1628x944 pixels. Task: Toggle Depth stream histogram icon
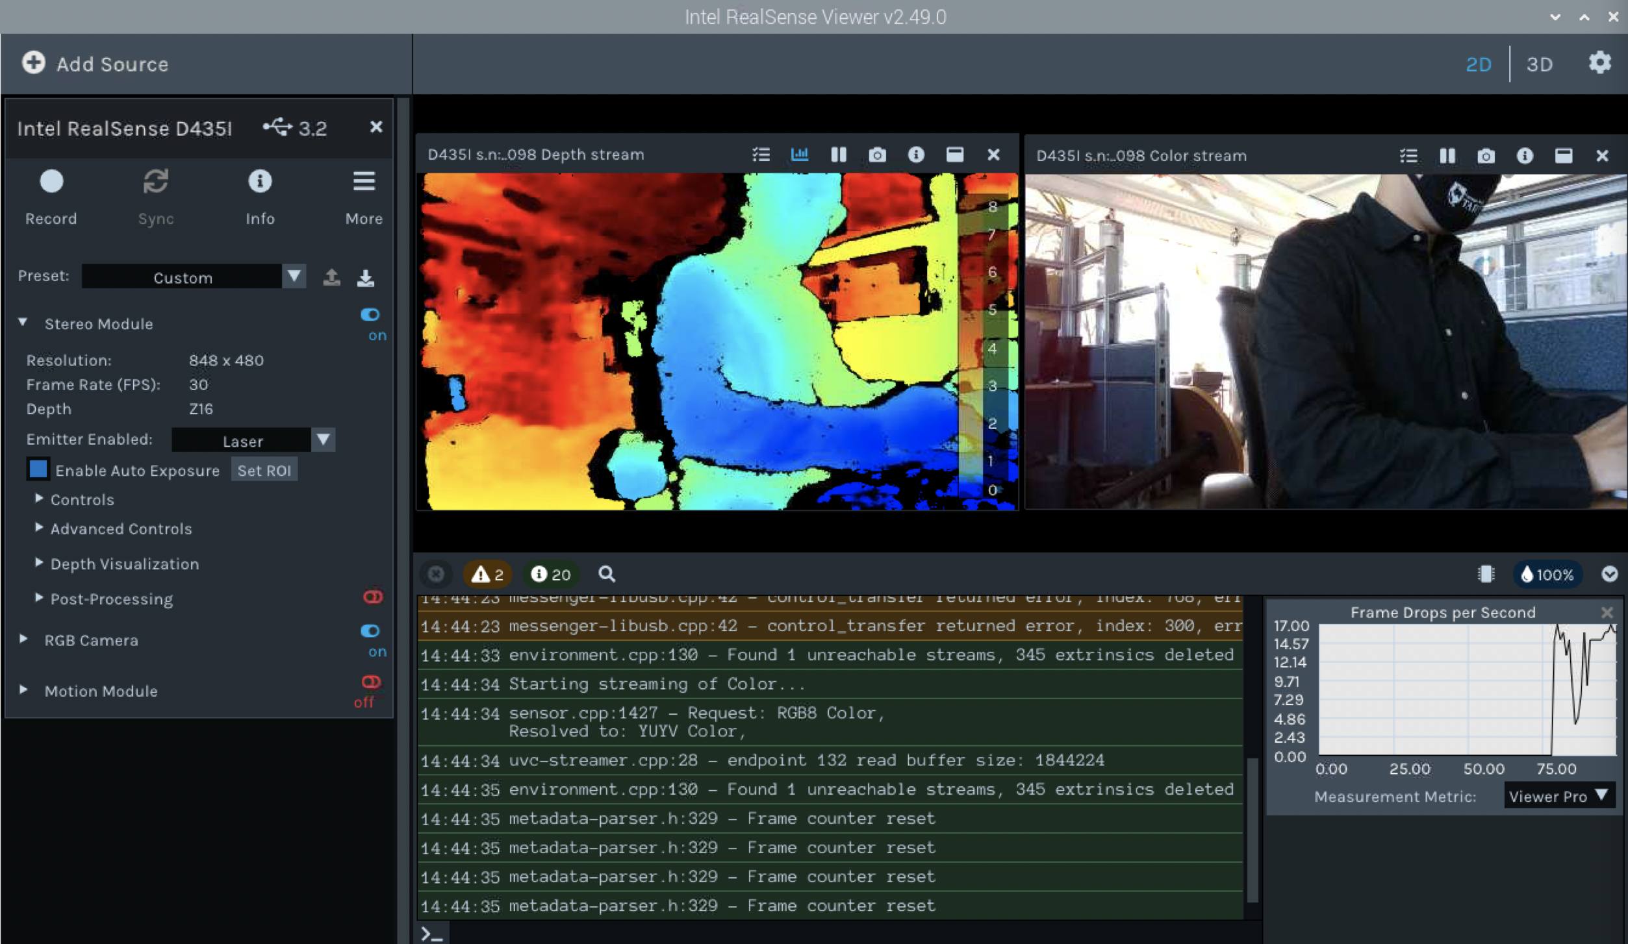800,155
